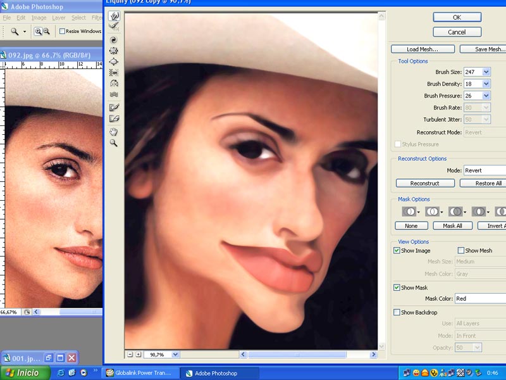The width and height of the screenshot is (506, 380).
Task: Switch to the Hand tool in Liquify
Action: [114, 132]
